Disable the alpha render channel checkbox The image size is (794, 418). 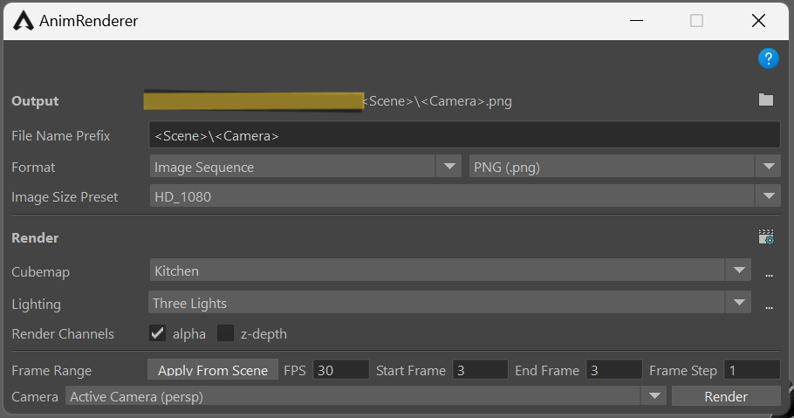pos(158,333)
